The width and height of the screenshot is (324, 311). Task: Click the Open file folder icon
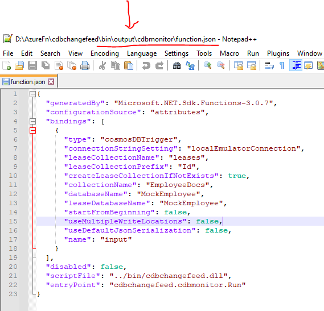click(x=19, y=65)
